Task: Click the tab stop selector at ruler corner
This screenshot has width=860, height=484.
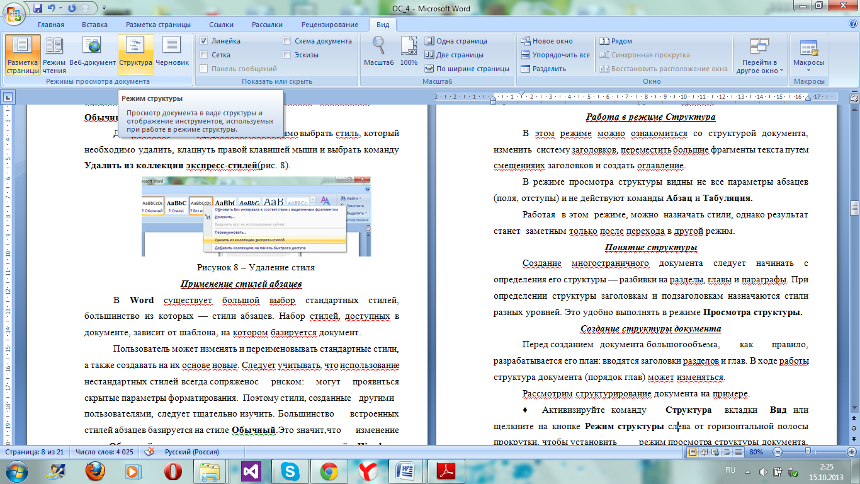Action: tap(8, 97)
